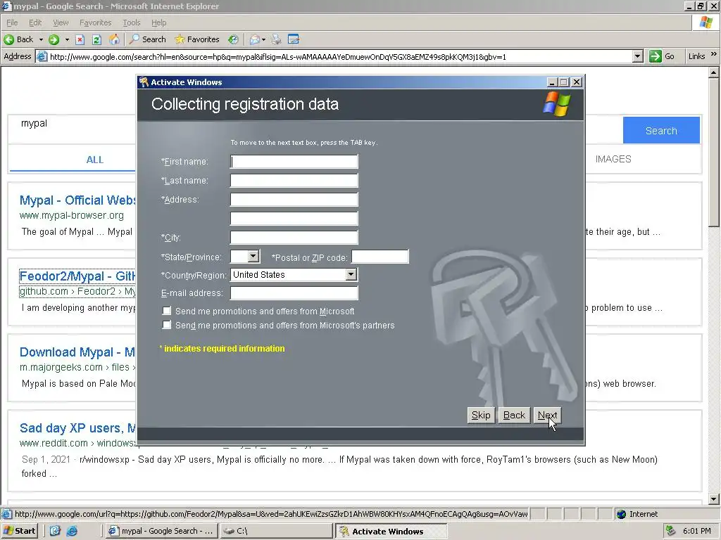Click the Skip button in activation wizard
The height and width of the screenshot is (540, 721).
click(x=481, y=415)
